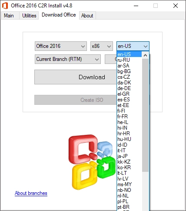Select en-US in the language list

129,54
